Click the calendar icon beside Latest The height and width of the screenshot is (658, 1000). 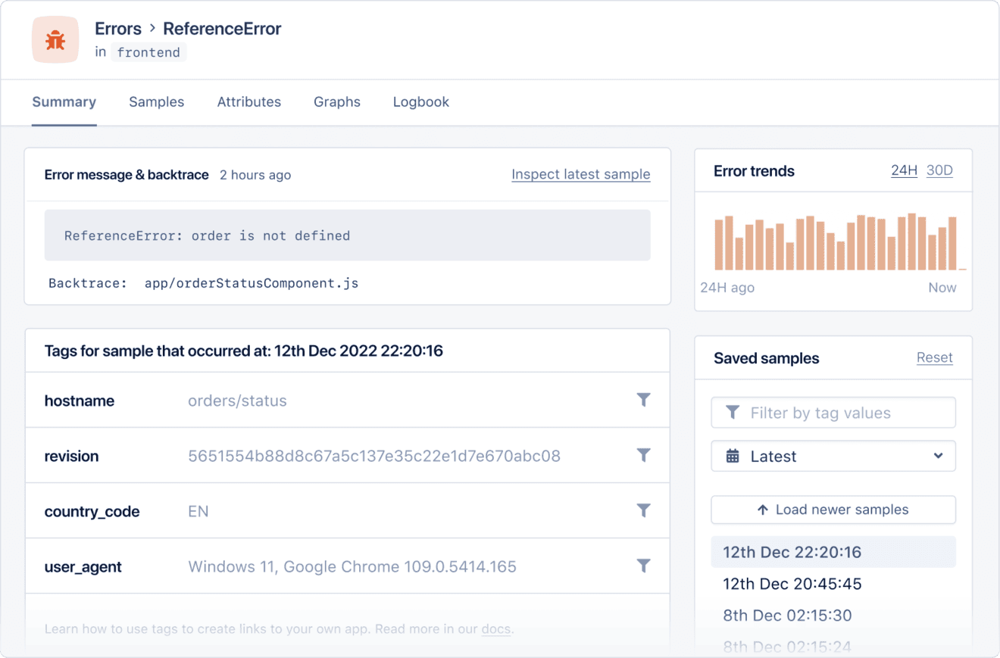(733, 457)
